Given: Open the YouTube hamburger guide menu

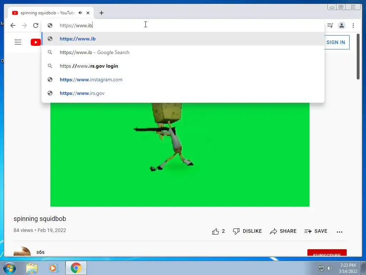Looking at the screenshot, I should tap(18, 42).
